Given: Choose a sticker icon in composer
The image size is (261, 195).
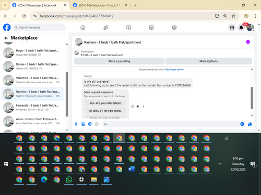Looking at the screenshot, I should 90,124.
